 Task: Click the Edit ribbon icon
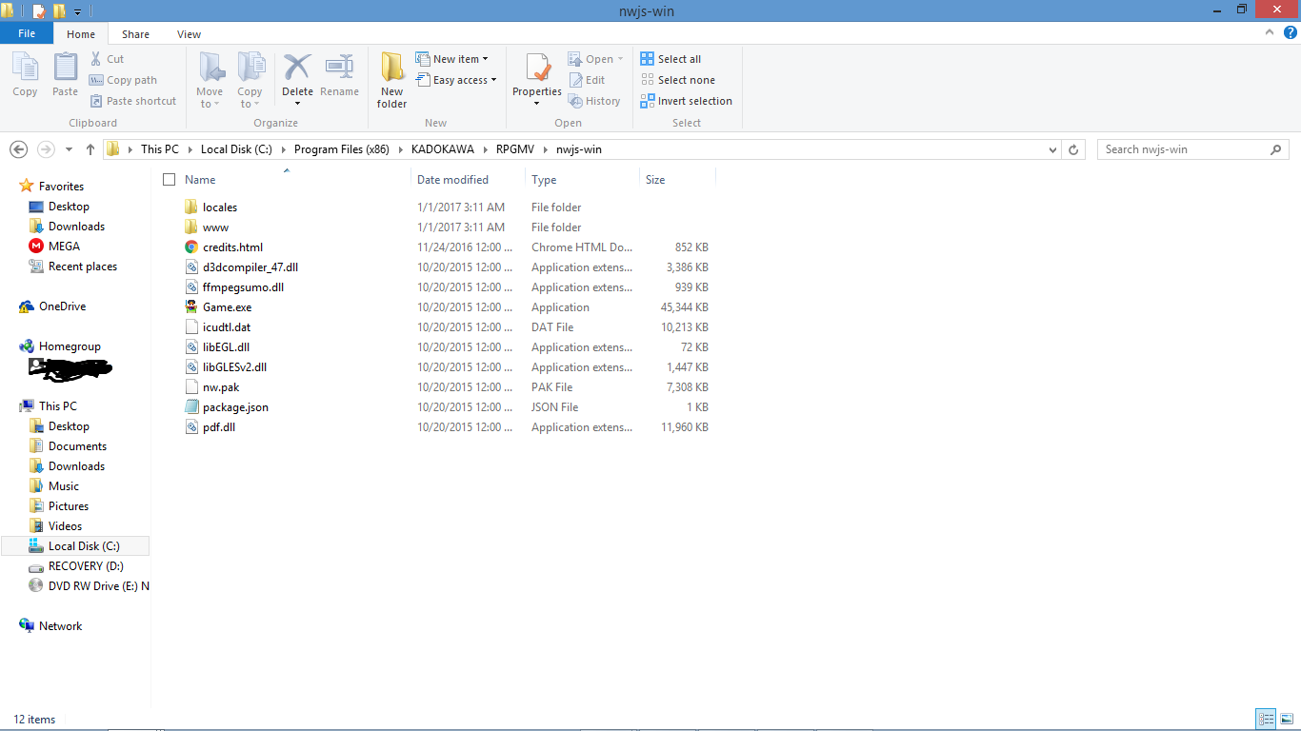[x=575, y=80]
